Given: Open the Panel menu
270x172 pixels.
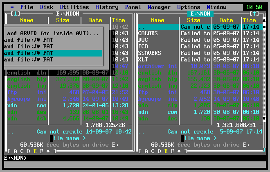Looking at the screenshot, I should point(133,7).
